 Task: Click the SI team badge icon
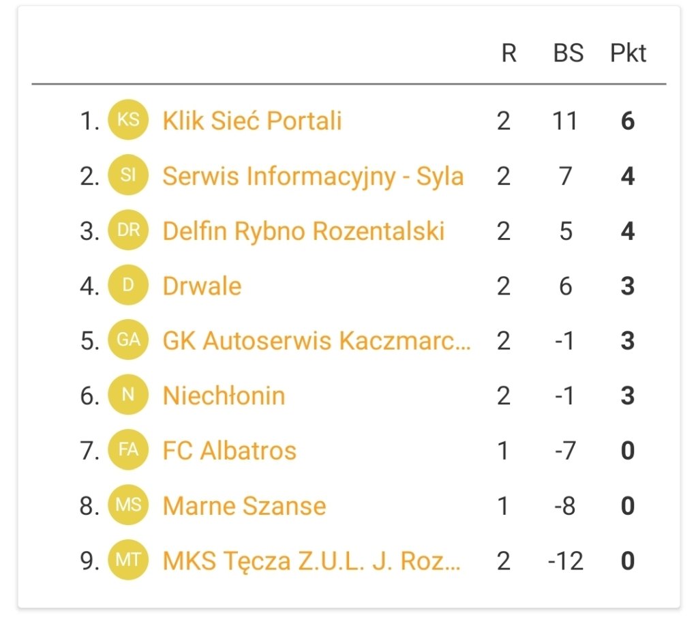[128, 175]
